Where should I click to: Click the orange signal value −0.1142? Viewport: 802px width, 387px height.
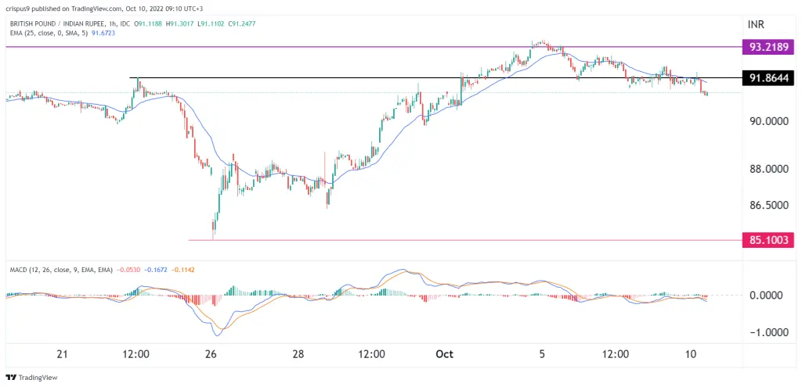click(182, 269)
